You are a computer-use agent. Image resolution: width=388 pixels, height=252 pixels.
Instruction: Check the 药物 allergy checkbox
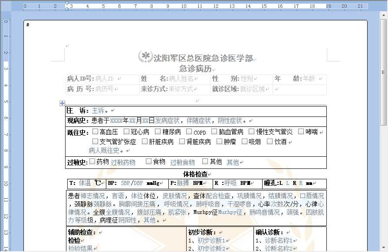pyautogui.click(x=92, y=162)
